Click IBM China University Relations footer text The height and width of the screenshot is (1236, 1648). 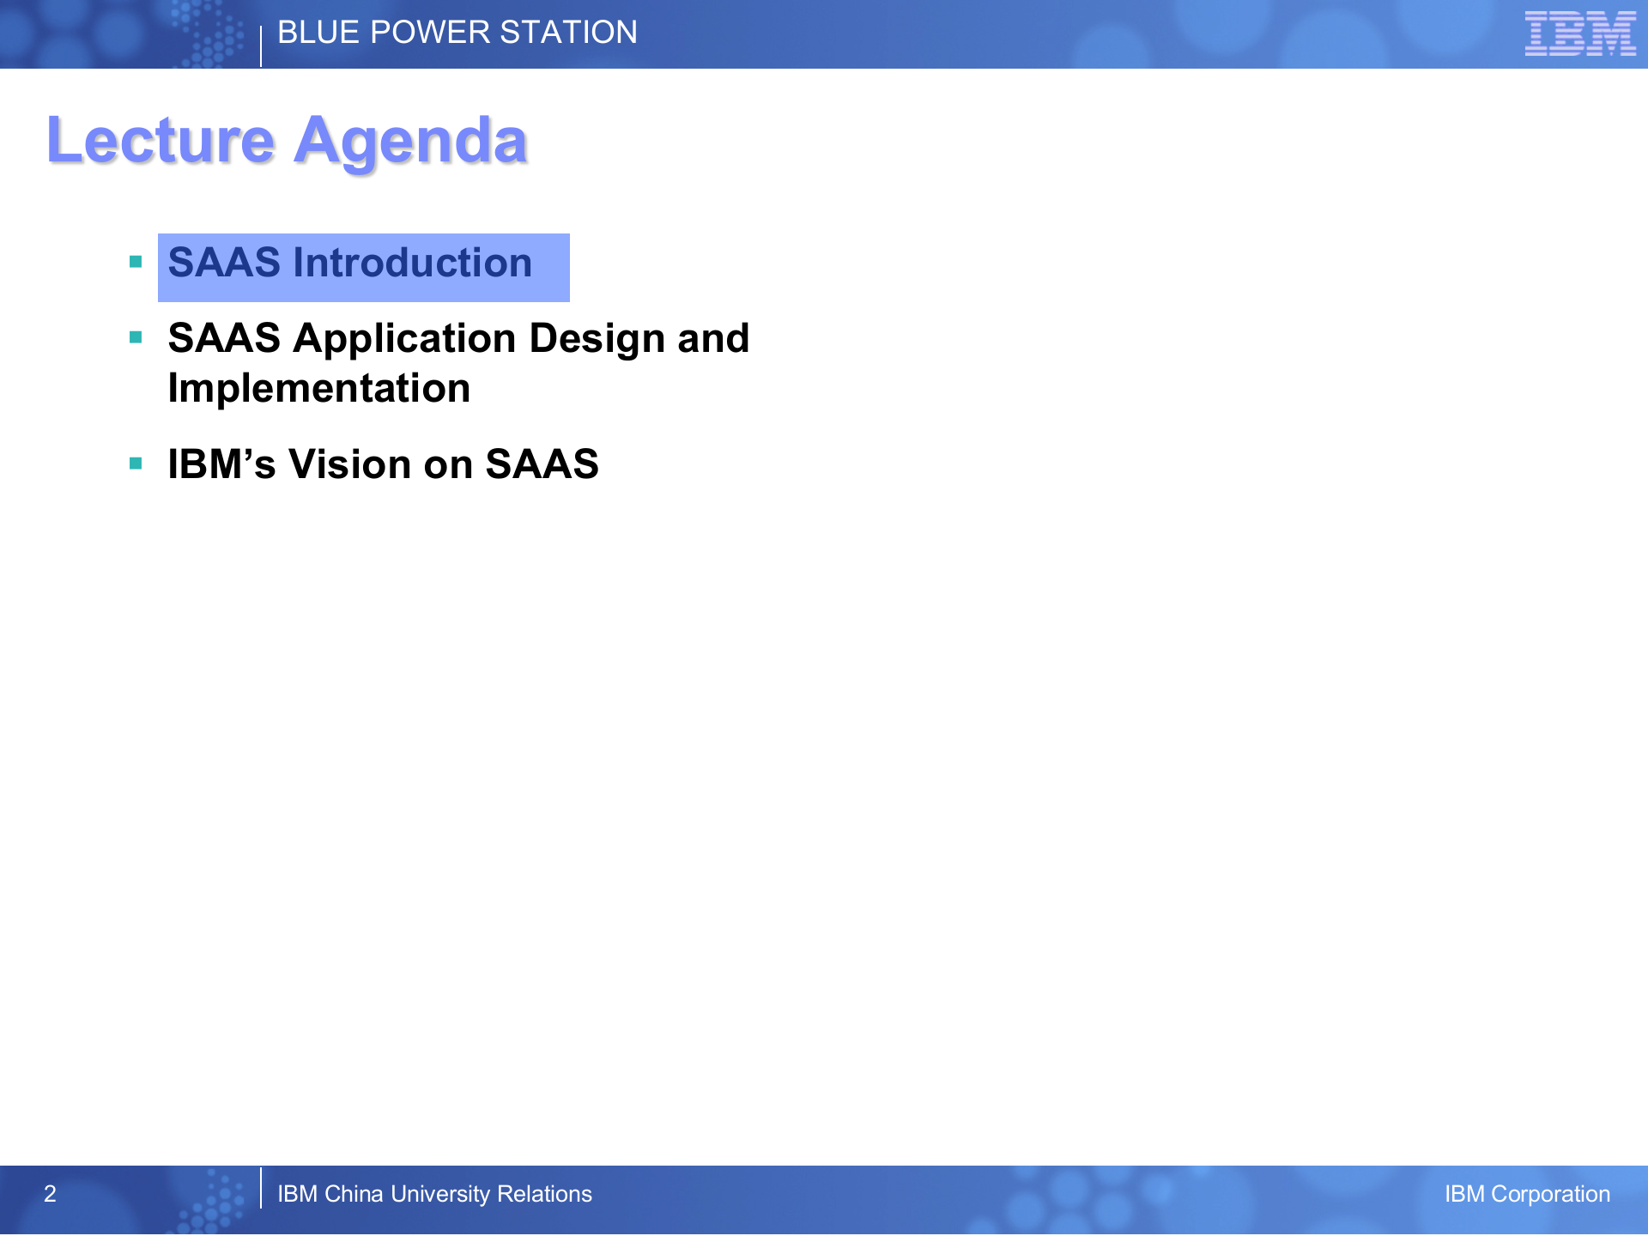click(x=434, y=1194)
